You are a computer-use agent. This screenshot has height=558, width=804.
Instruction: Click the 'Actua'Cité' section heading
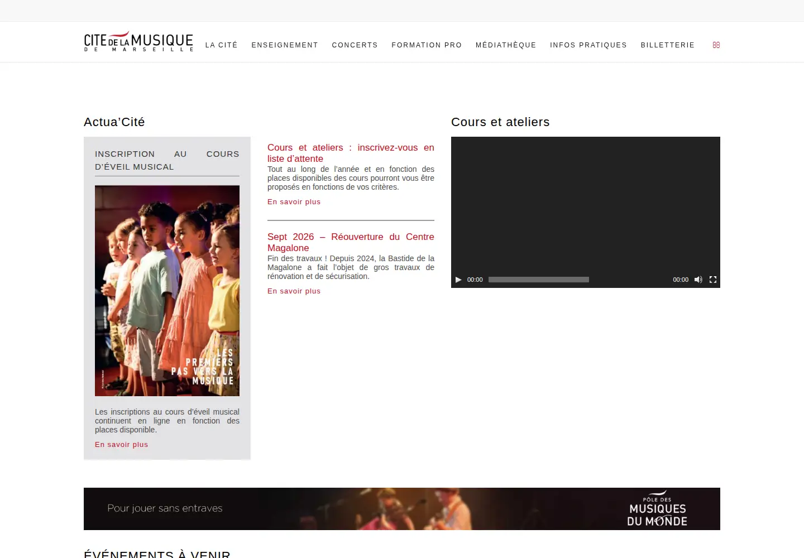tap(114, 122)
